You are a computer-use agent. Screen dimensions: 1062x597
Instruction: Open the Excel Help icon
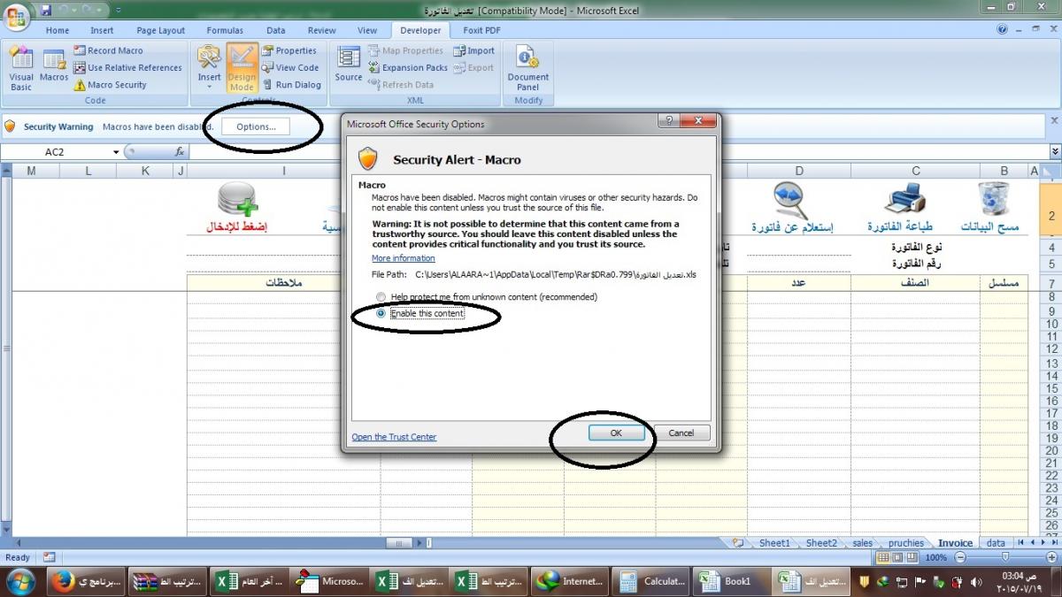coord(1003,29)
